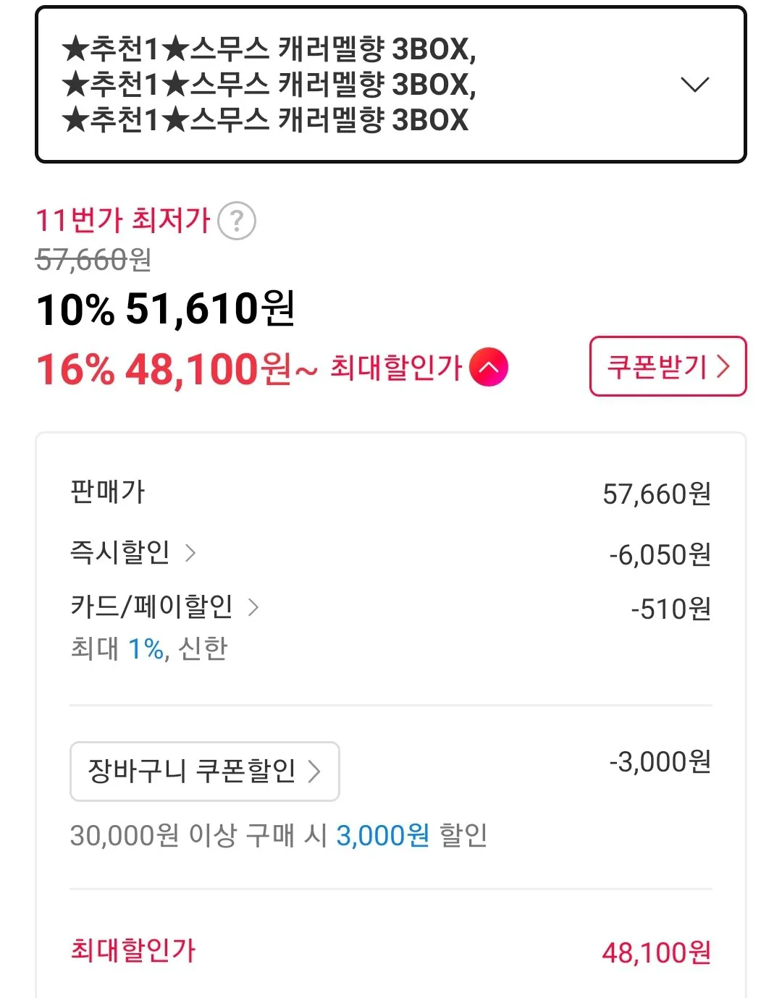Select the crossed-out 57,660원 original price

click(x=94, y=260)
